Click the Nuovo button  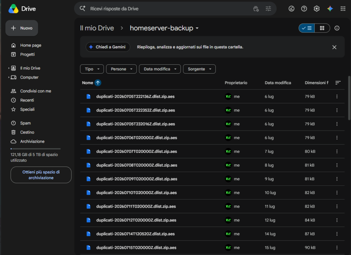coord(22,28)
